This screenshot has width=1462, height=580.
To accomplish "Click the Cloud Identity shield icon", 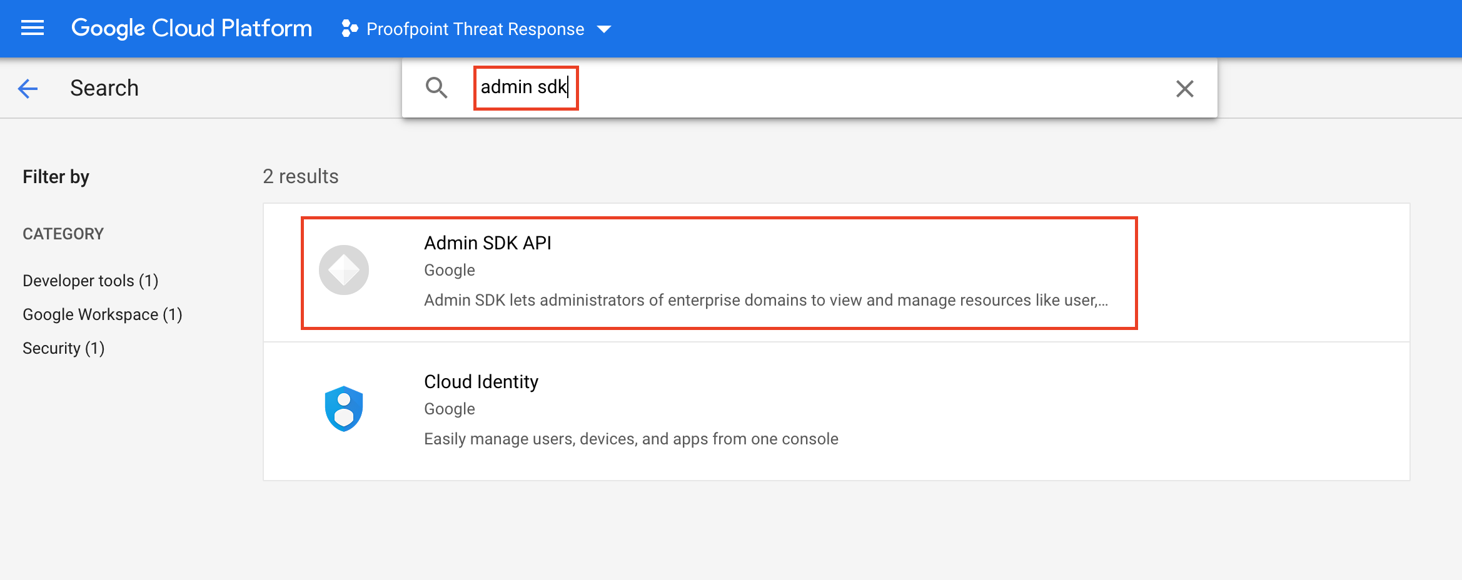I will (x=344, y=409).
